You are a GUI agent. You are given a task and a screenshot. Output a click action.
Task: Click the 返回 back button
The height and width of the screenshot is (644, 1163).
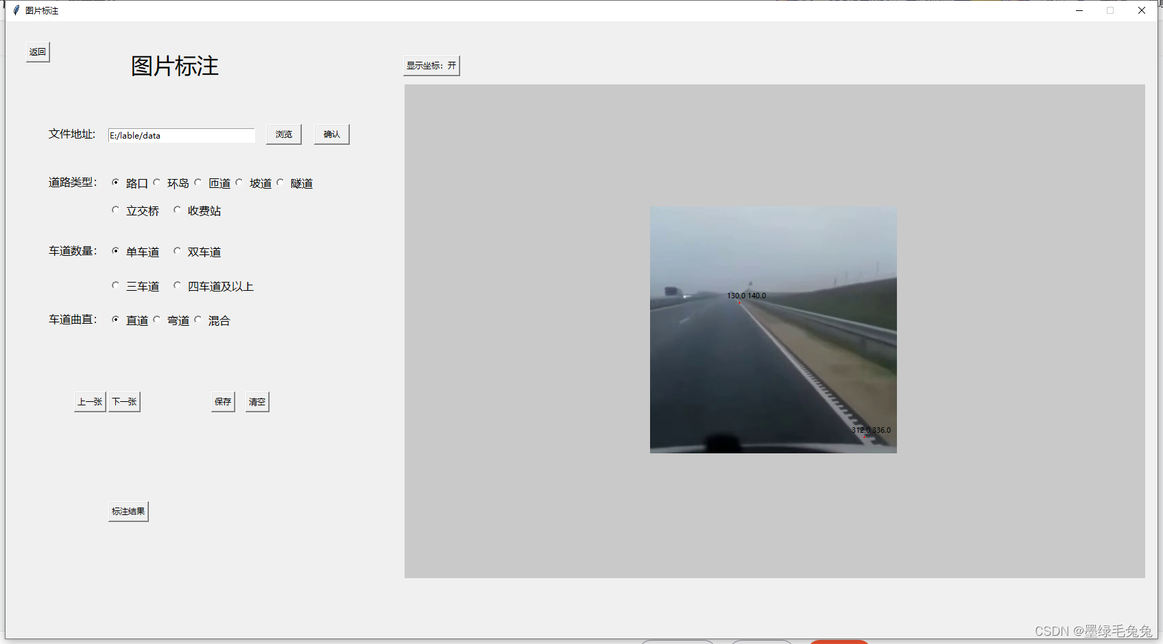38,51
